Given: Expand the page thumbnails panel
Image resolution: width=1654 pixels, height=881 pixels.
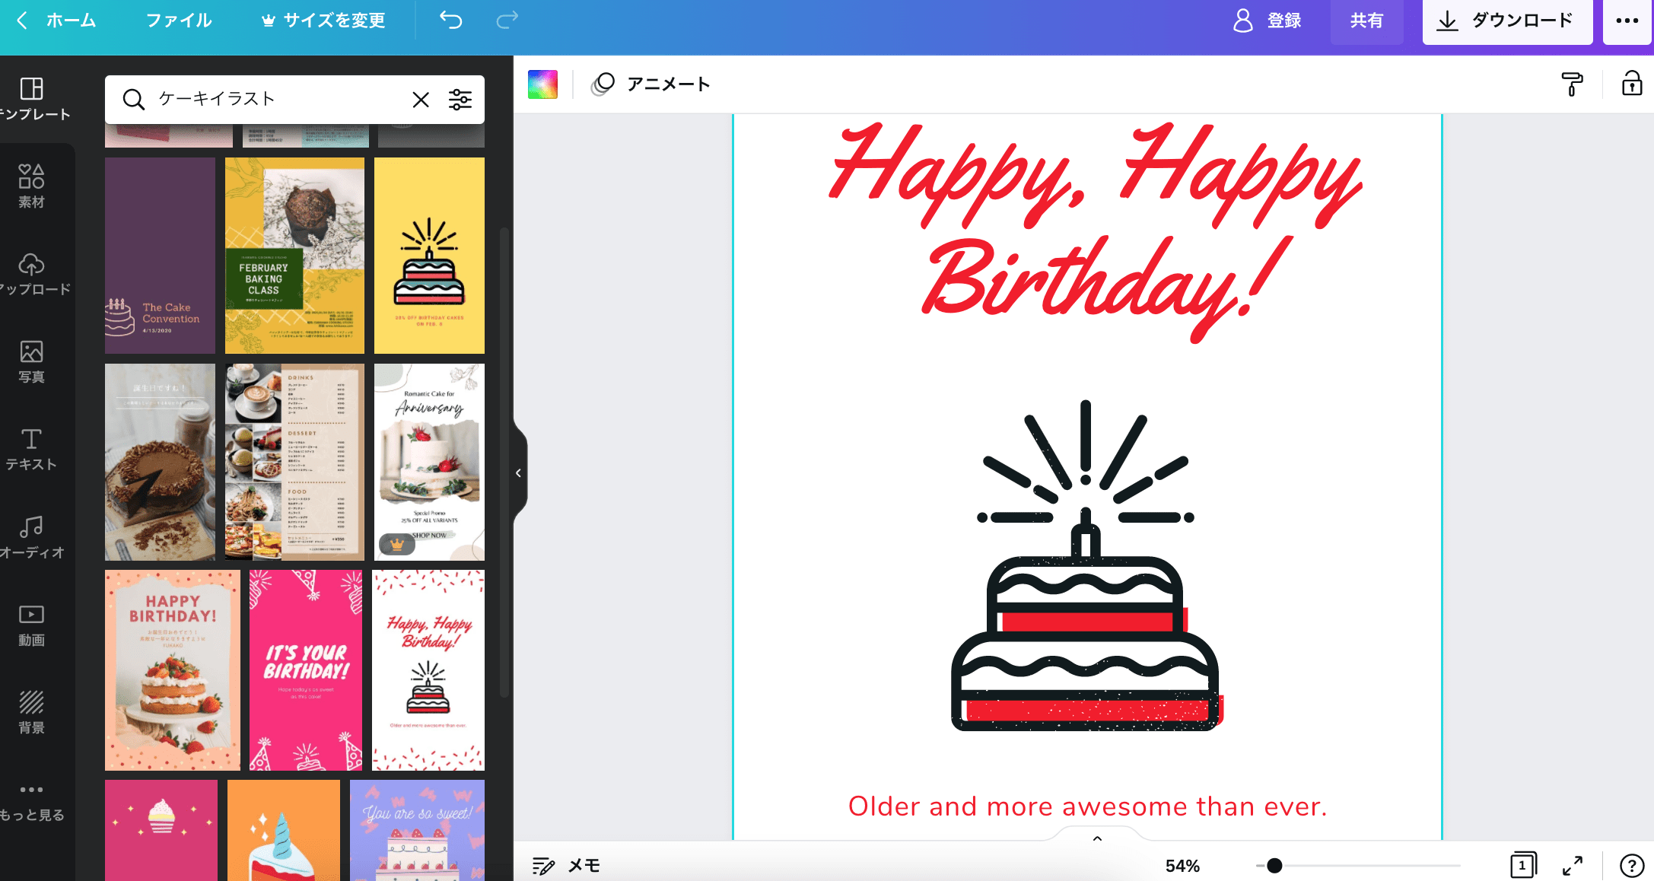Looking at the screenshot, I should [1523, 865].
